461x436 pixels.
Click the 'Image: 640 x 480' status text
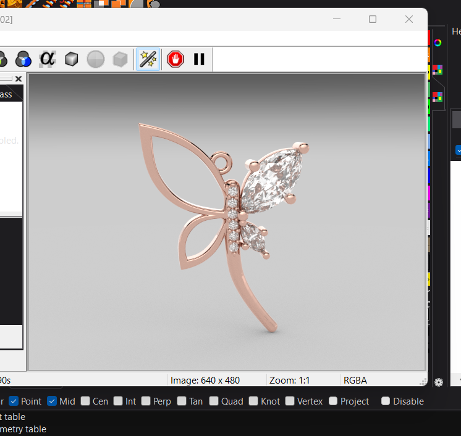205,380
